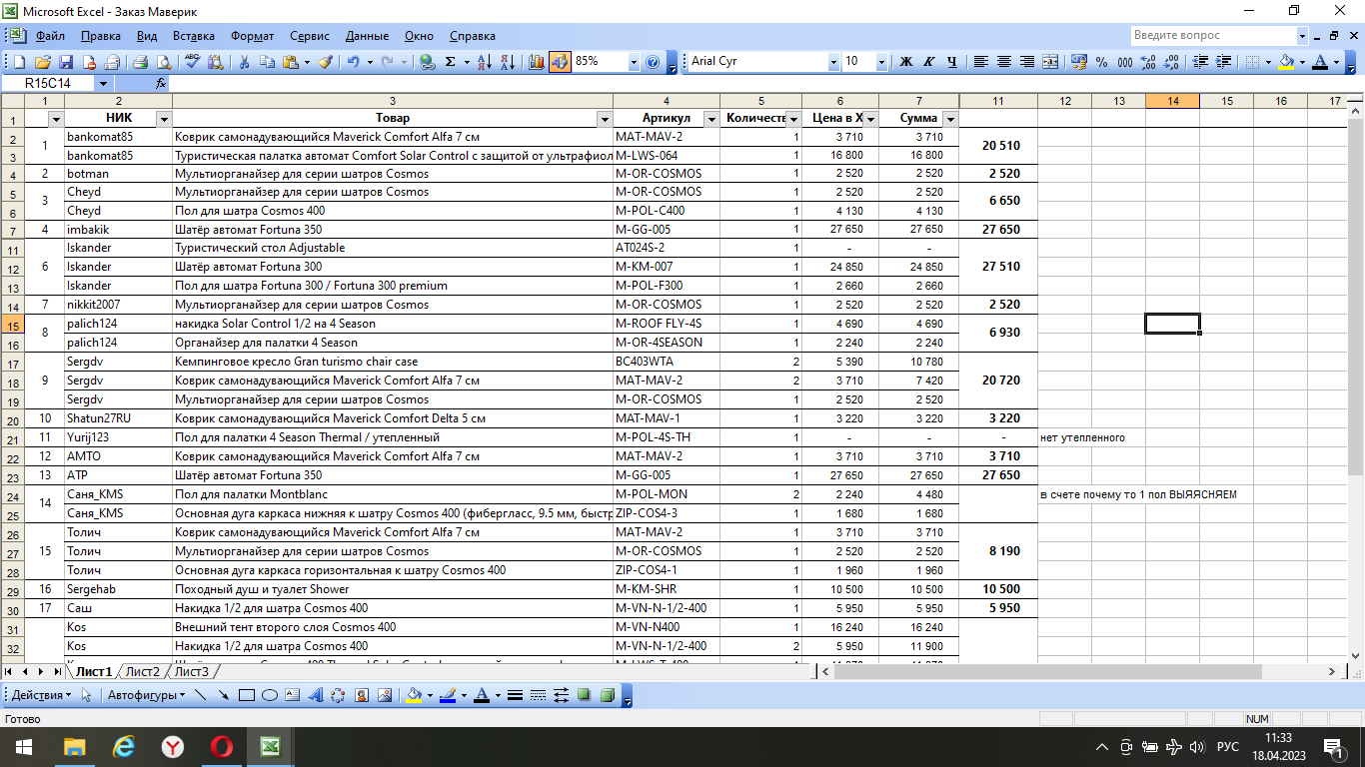This screenshot has height=767, width=1365.
Task: Open the Windows Start menu
Action: pos(23,746)
